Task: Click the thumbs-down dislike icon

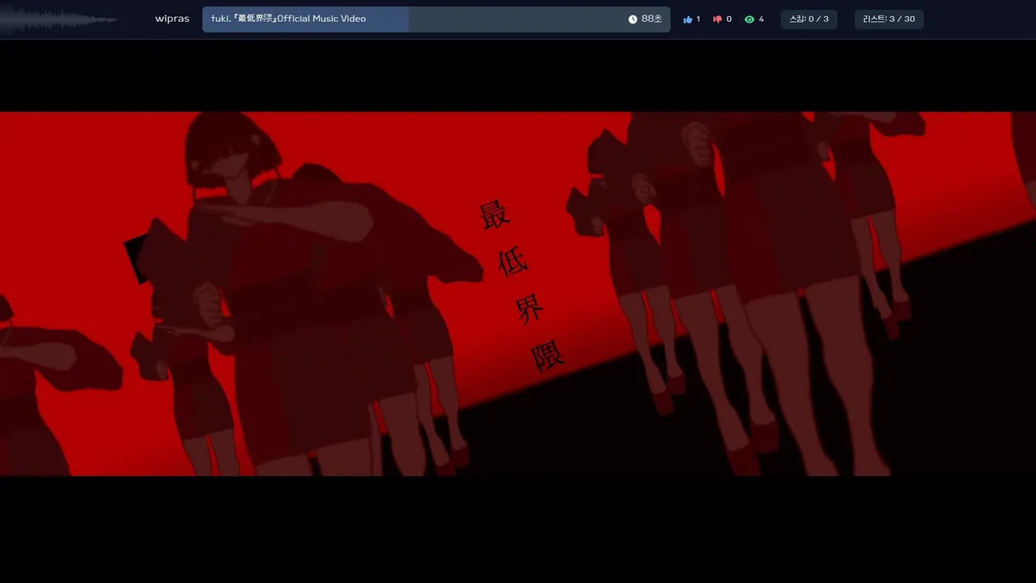Action: point(717,19)
